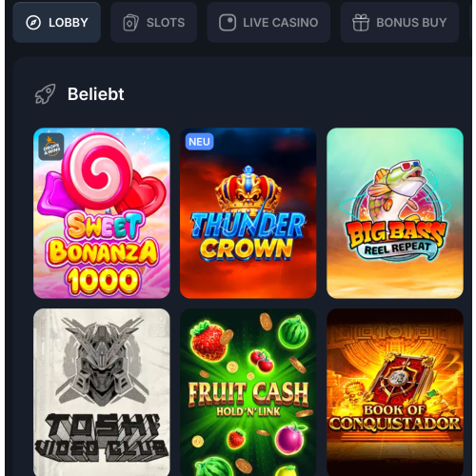This screenshot has width=476, height=476.
Task: Click the Live Casino chip icon
Action: tap(228, 23)
